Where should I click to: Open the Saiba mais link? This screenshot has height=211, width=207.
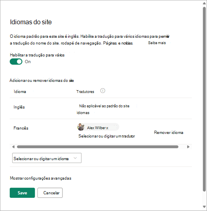(x=157, y=43)
